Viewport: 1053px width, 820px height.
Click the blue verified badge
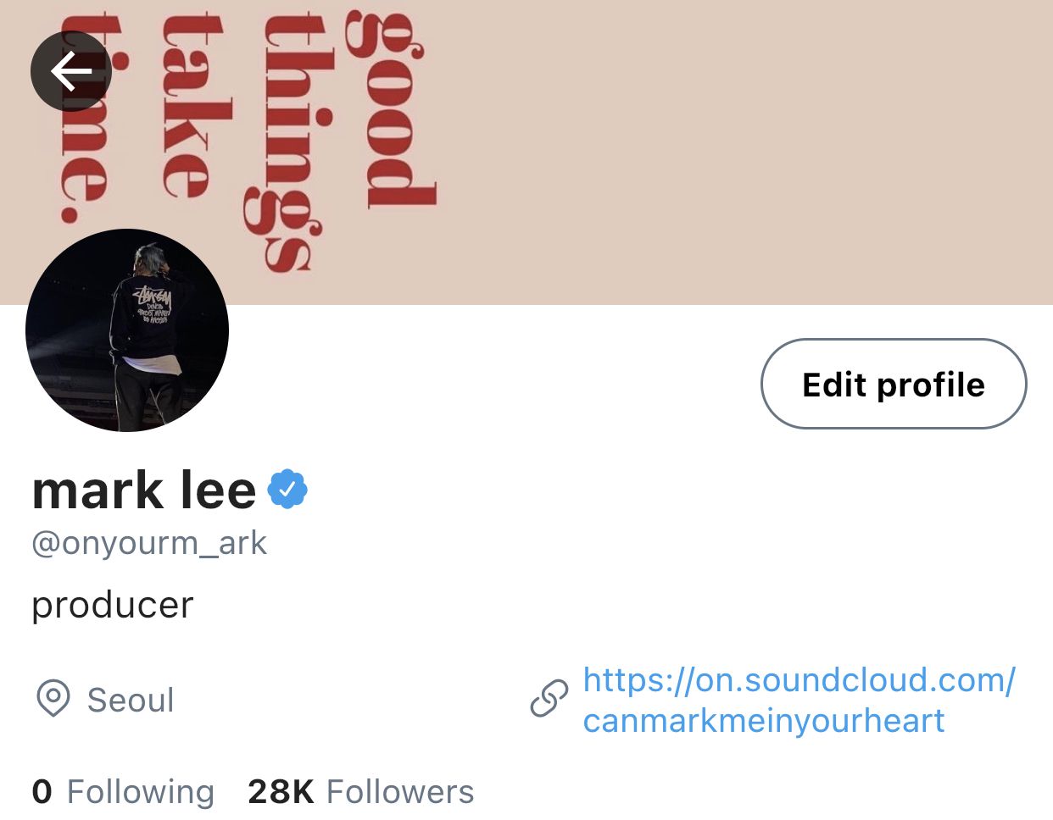coord(287,489)
